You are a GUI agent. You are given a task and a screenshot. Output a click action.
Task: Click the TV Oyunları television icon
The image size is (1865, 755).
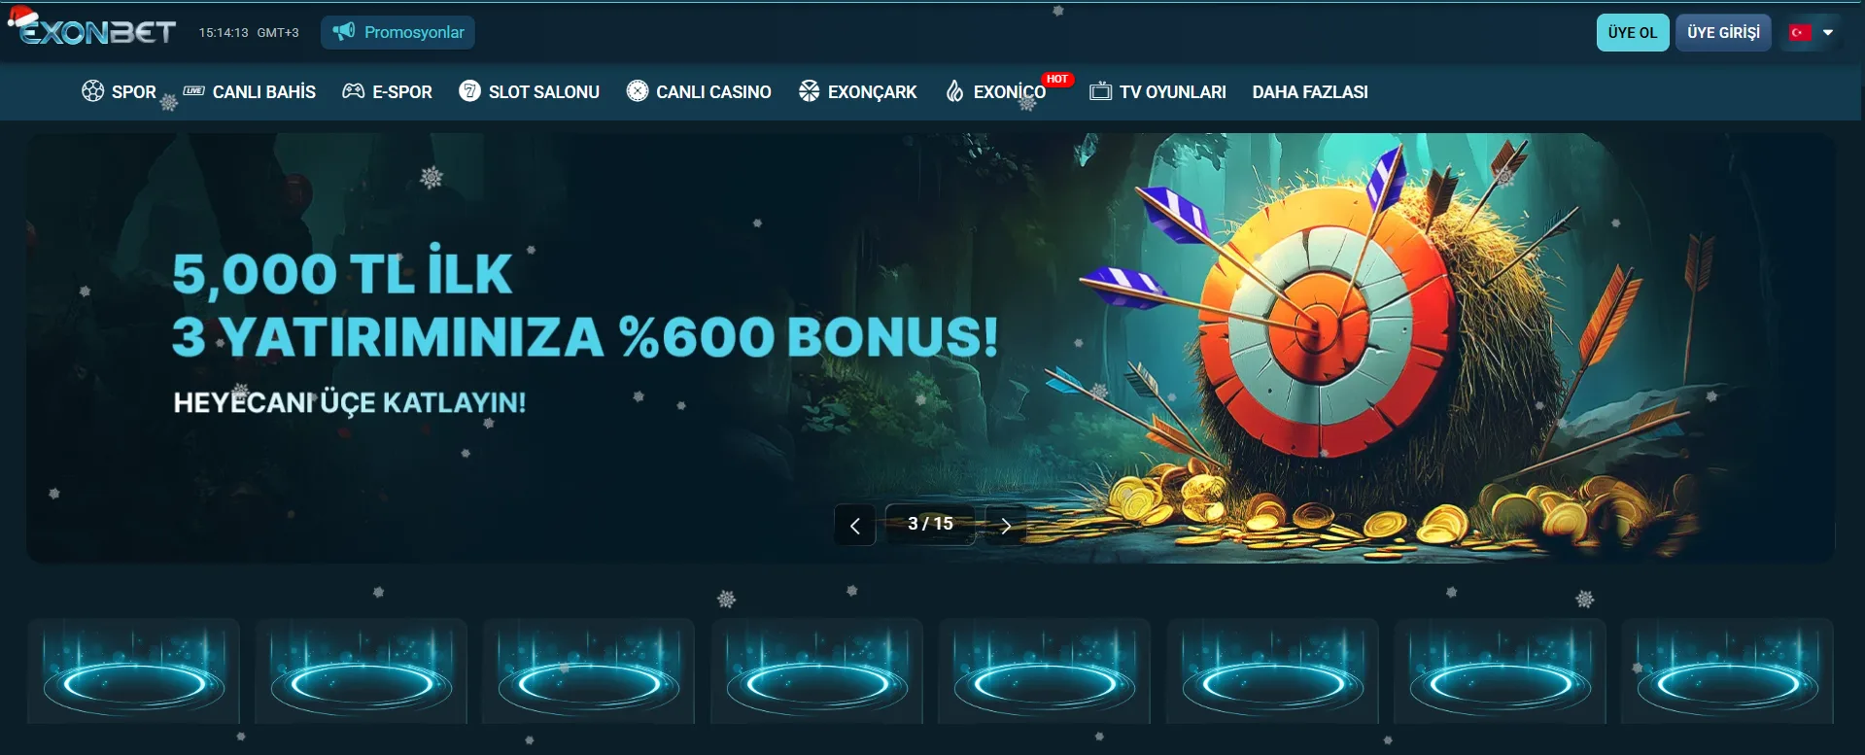[x=1100, y=91]
